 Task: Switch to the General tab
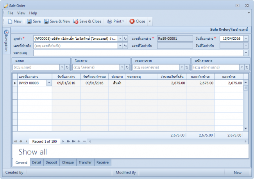(x=21, y=163)
